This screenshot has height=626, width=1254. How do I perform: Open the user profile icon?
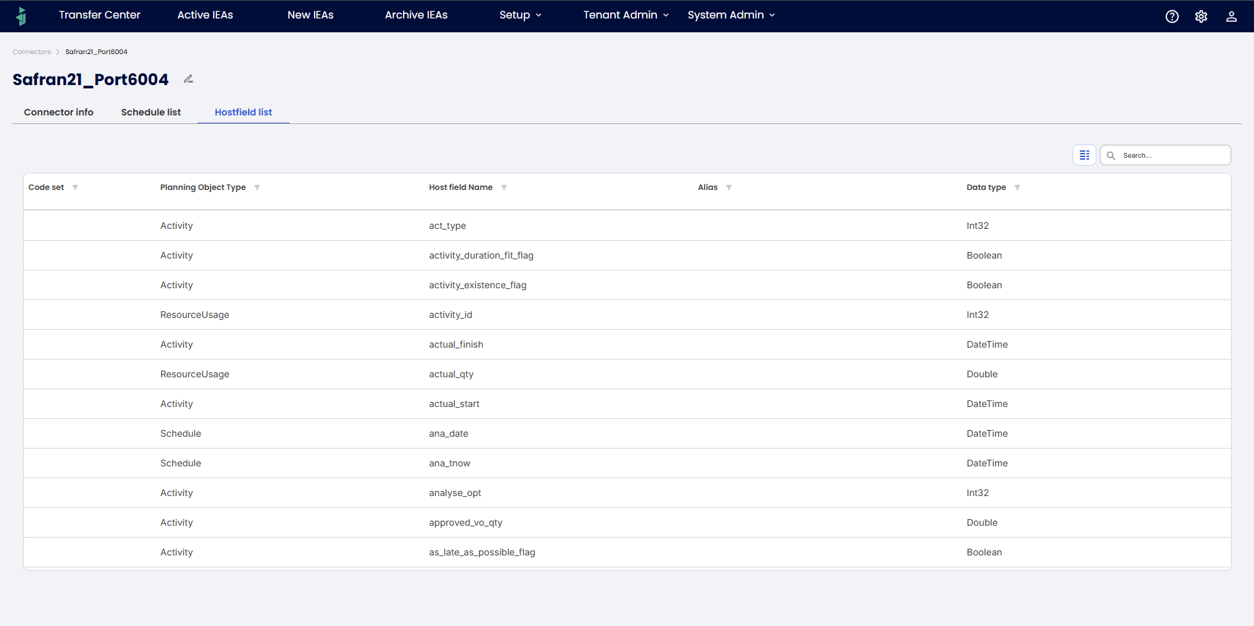point(1232,16)
